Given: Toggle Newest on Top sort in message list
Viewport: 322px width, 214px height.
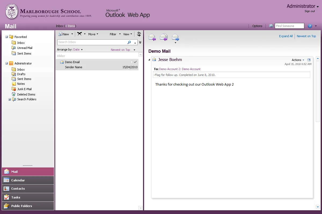Looking at the screenshot, I should [120, 50].
